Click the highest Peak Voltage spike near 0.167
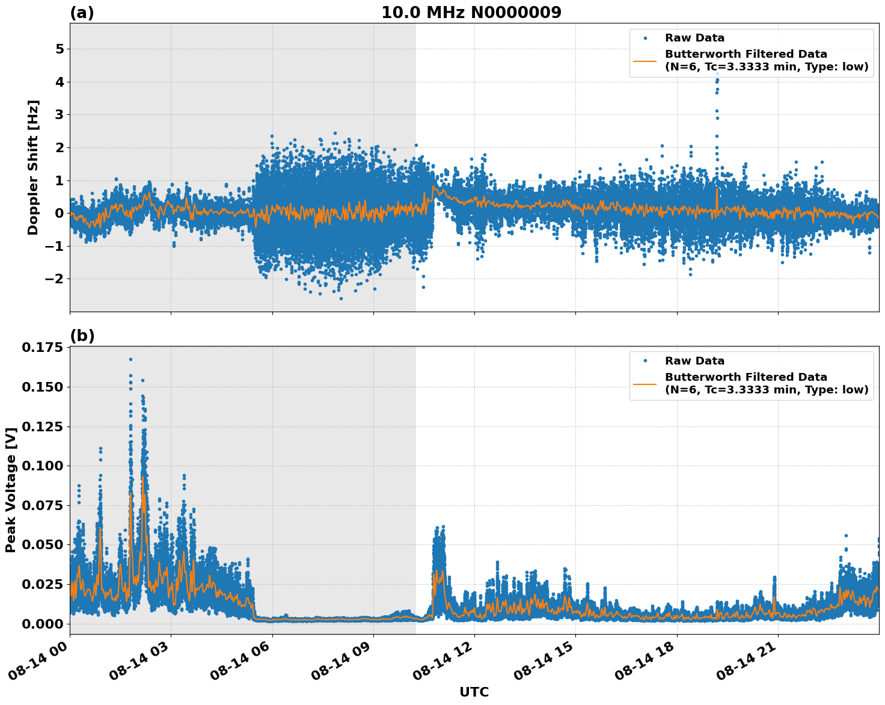 pos(130,360)
